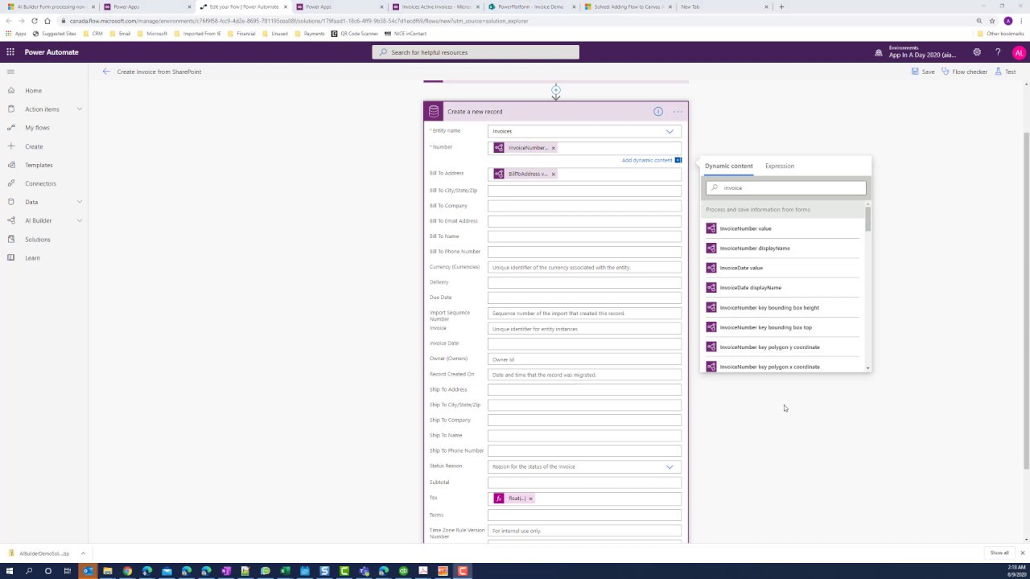Click Show all in downloads bar
The width and height of the screenshot is (1030, 579).
point(999,553)
